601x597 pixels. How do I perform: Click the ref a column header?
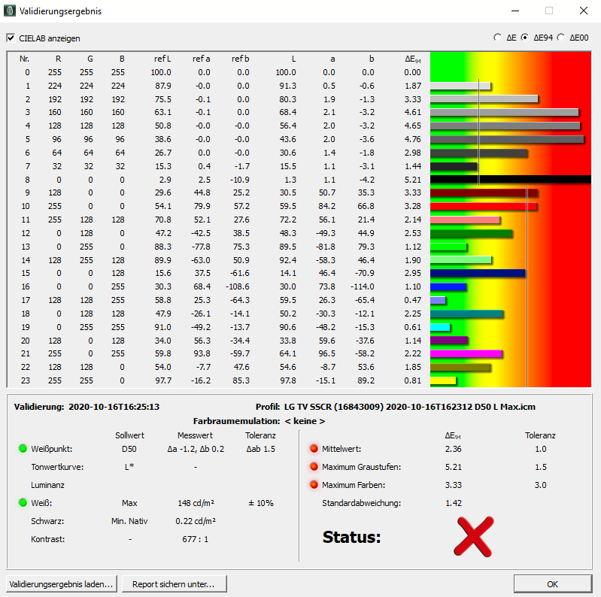pyautogui.click(x=202, y=59)
